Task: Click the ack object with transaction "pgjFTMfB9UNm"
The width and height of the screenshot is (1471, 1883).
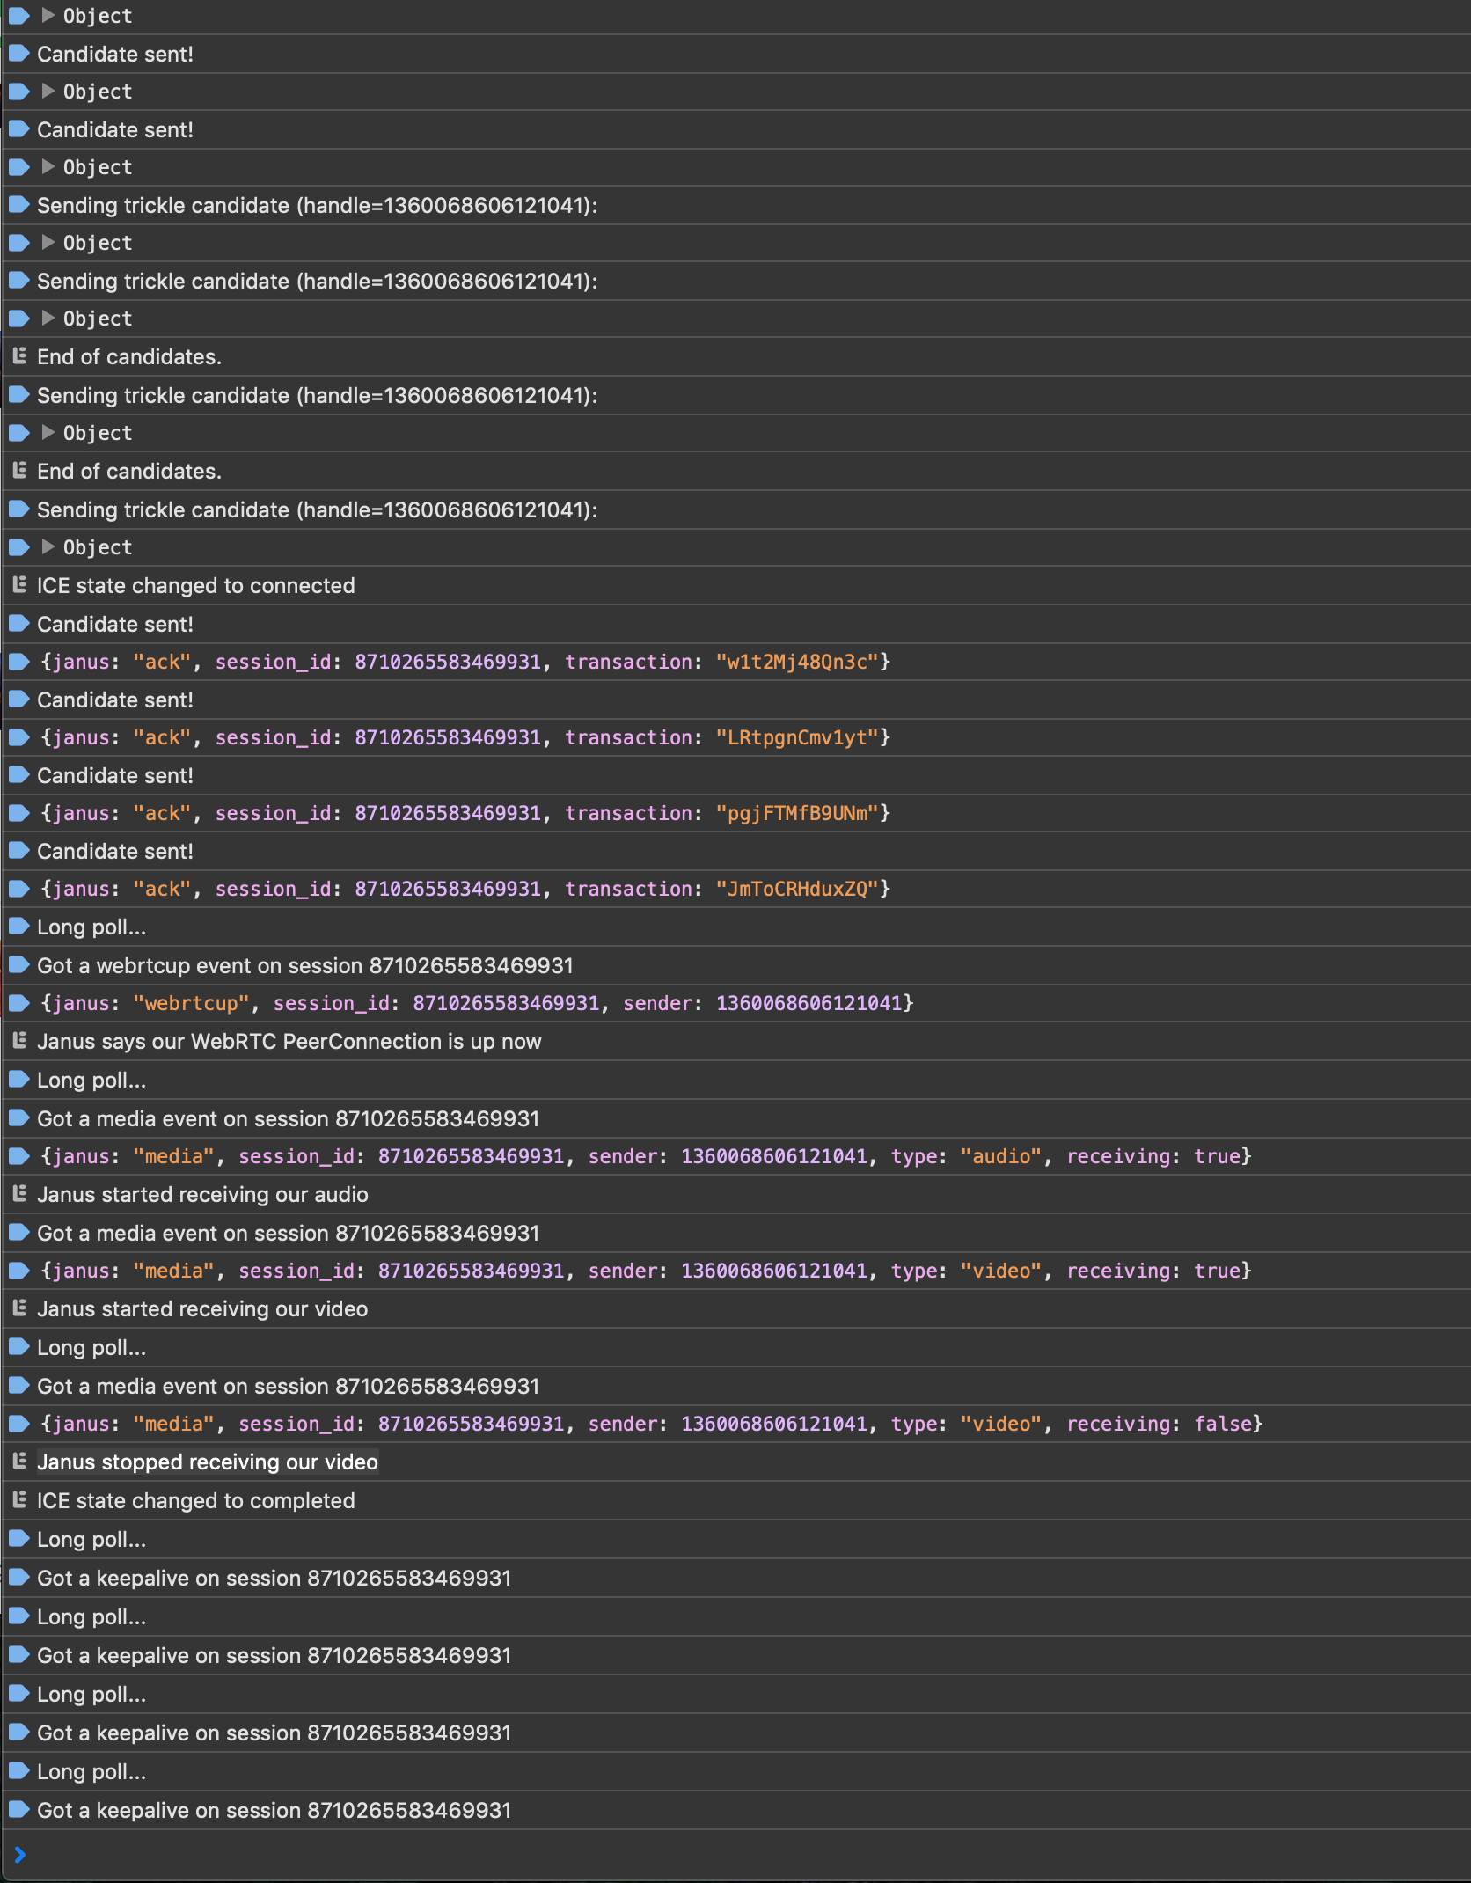Action: [x=465, y=814]
